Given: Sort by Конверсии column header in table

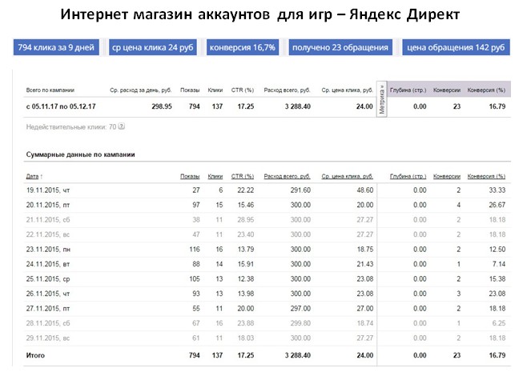Looking at the screenshot, I should [447, 176].
